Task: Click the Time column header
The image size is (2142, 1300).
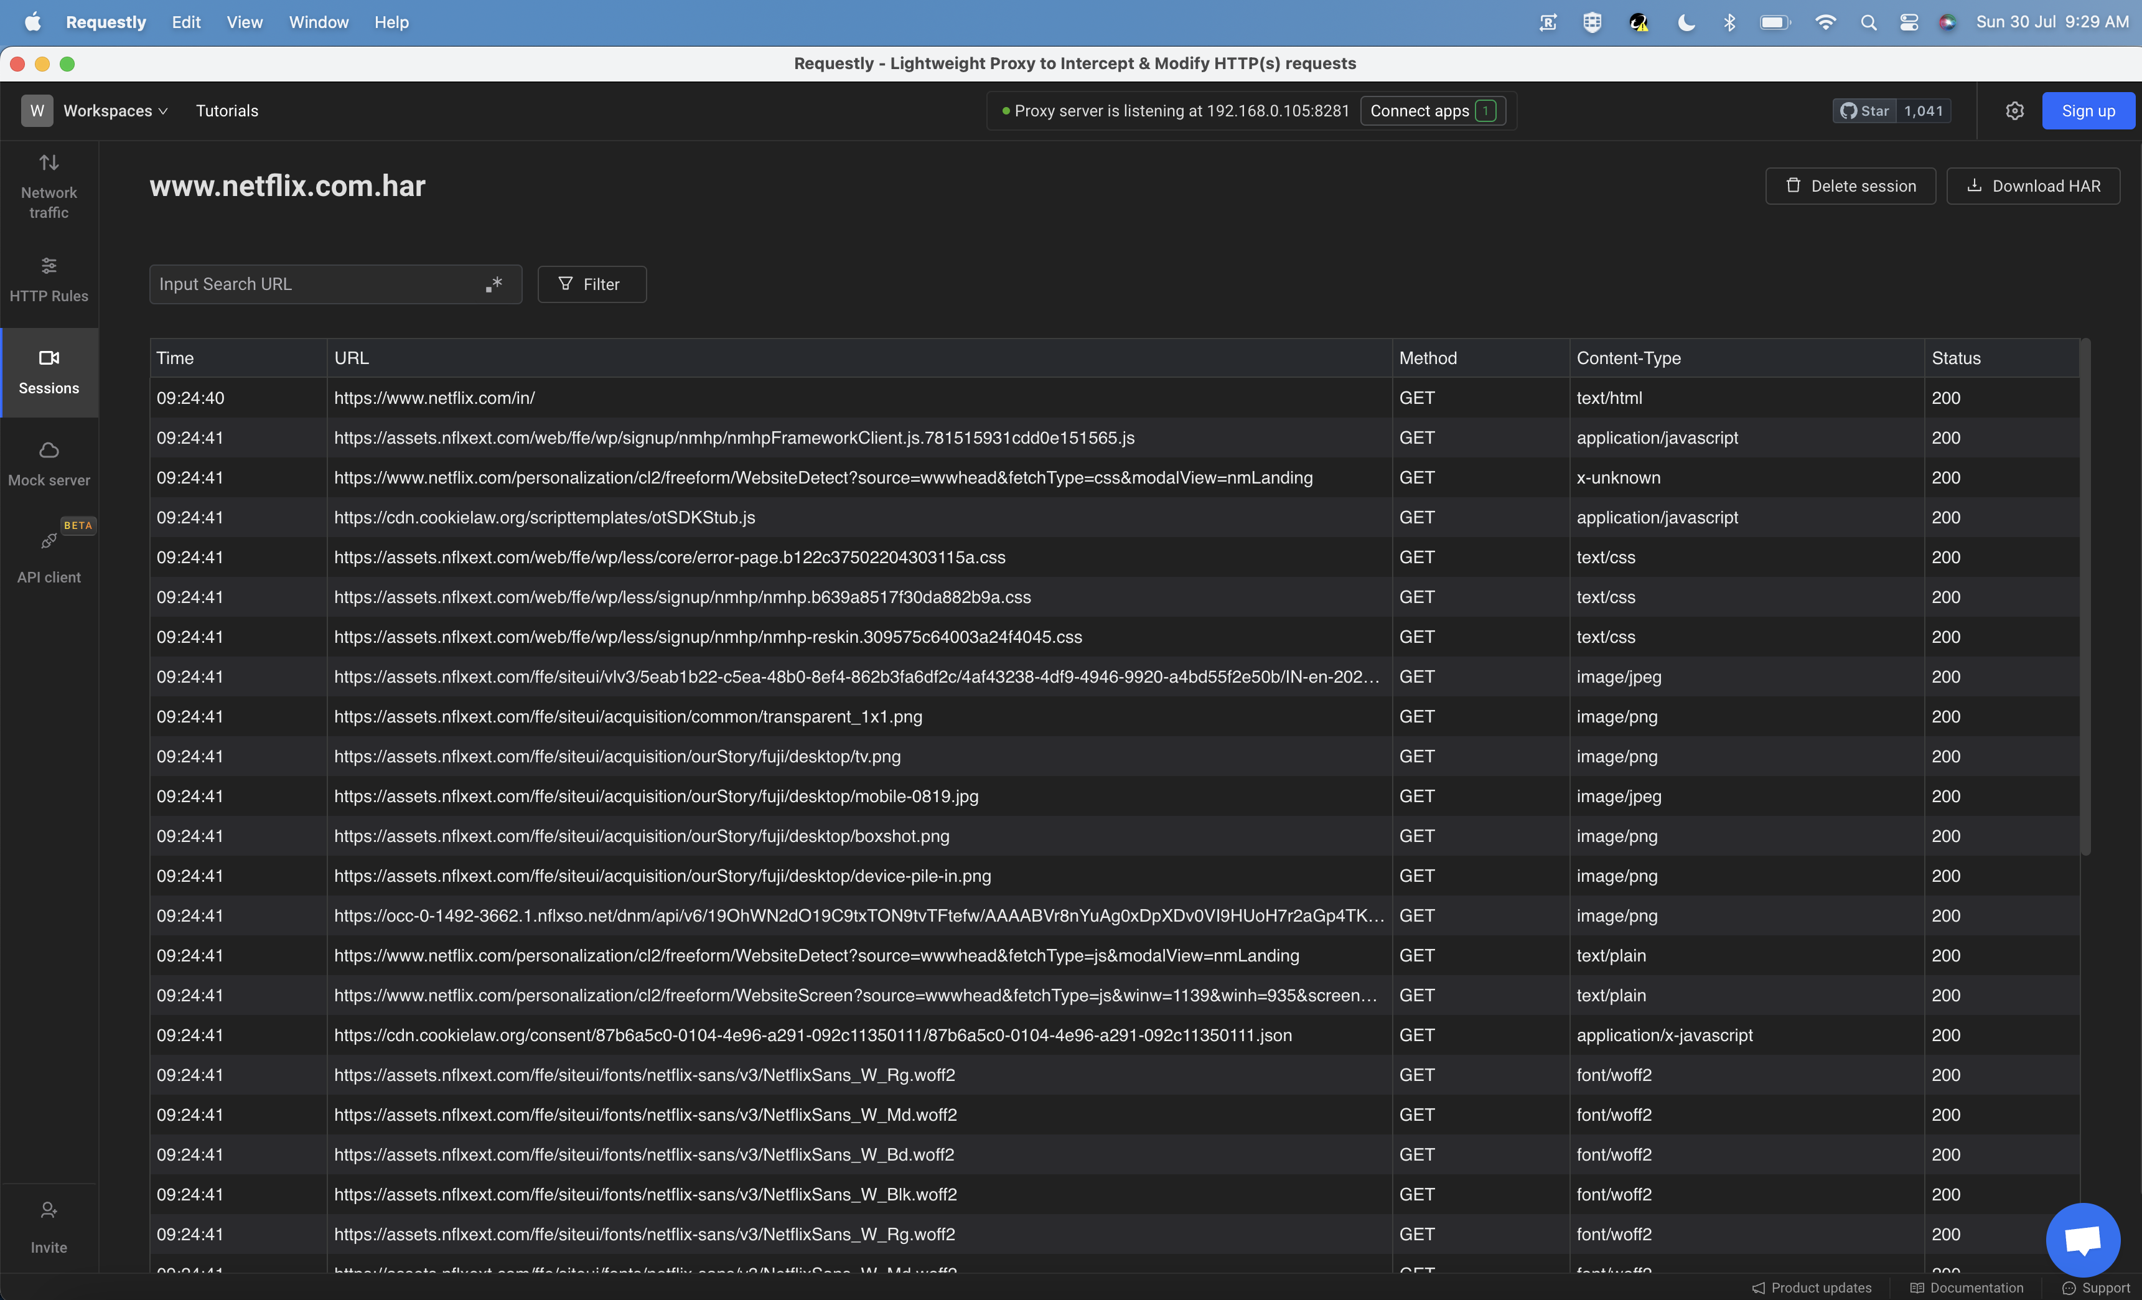Action: point(238,358)
